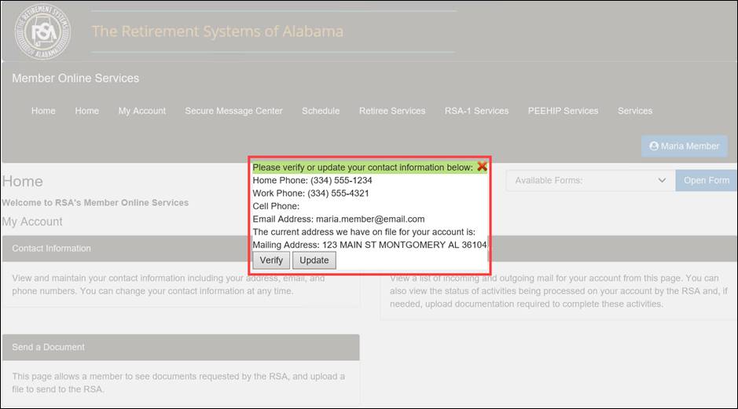Click the Member Online Services heading
Image resolution: width=738 pixels, height=409 pixels.
[x=75, y=78]
